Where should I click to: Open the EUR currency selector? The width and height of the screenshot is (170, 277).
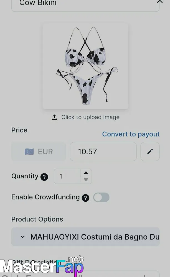click(x=39, y=152)
